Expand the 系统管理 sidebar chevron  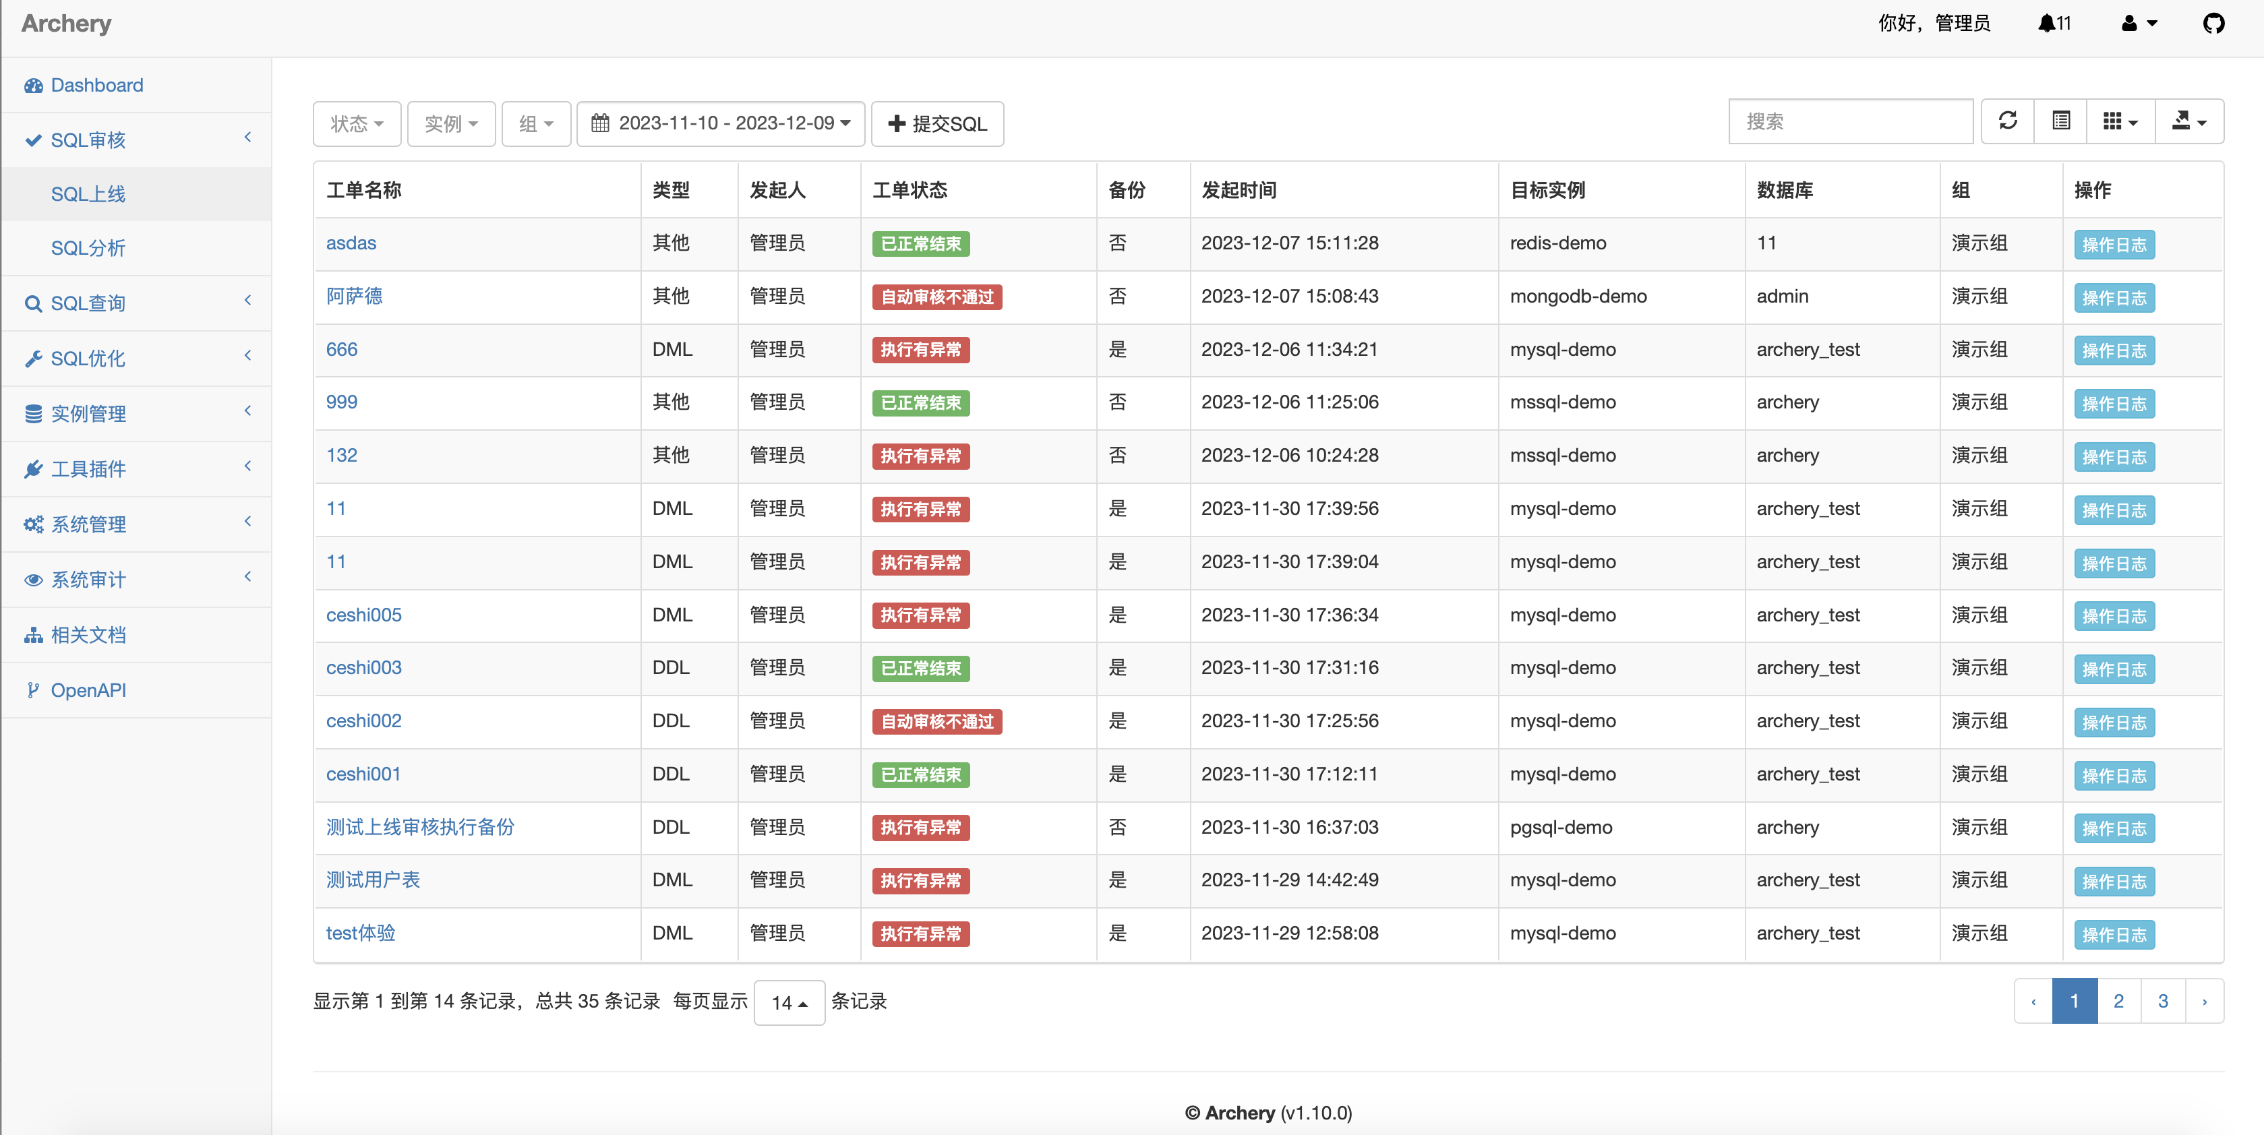[248, 522]
